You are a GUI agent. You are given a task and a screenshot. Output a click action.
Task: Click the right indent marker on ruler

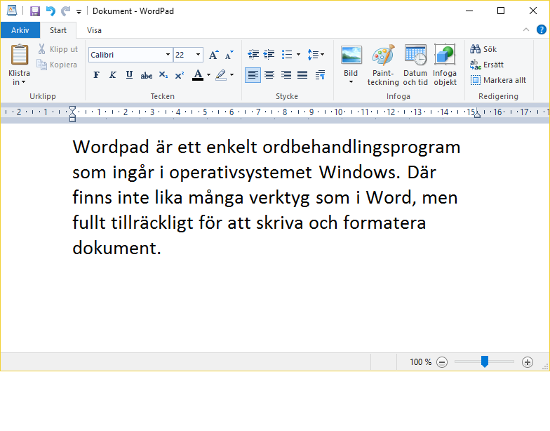pyautogui.click(x=477, y=114)
